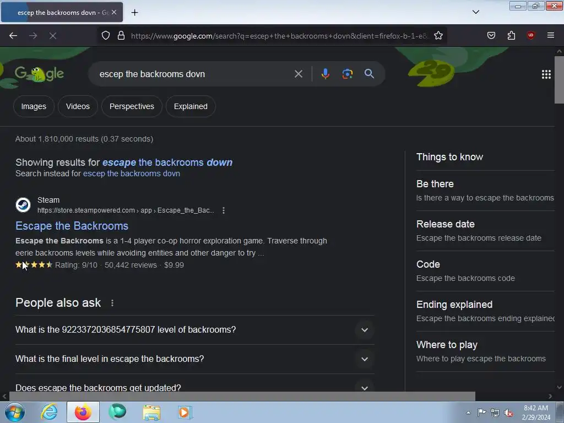Image resolution: width=564 pixels, height=423 pixels.
Task: Show hidden system tray icons
Action: click(468, 413)
